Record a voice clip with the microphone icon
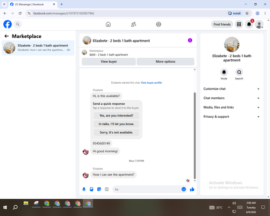Screen dimensions: 270x216 pos(84,189)
